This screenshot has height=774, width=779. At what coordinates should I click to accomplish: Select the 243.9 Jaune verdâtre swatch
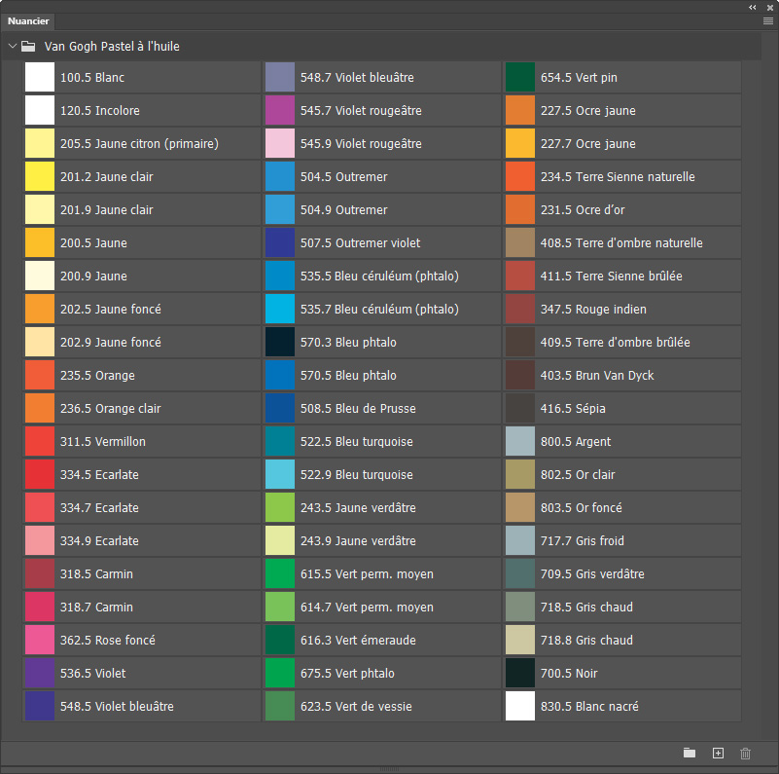(x=280, y=540)
